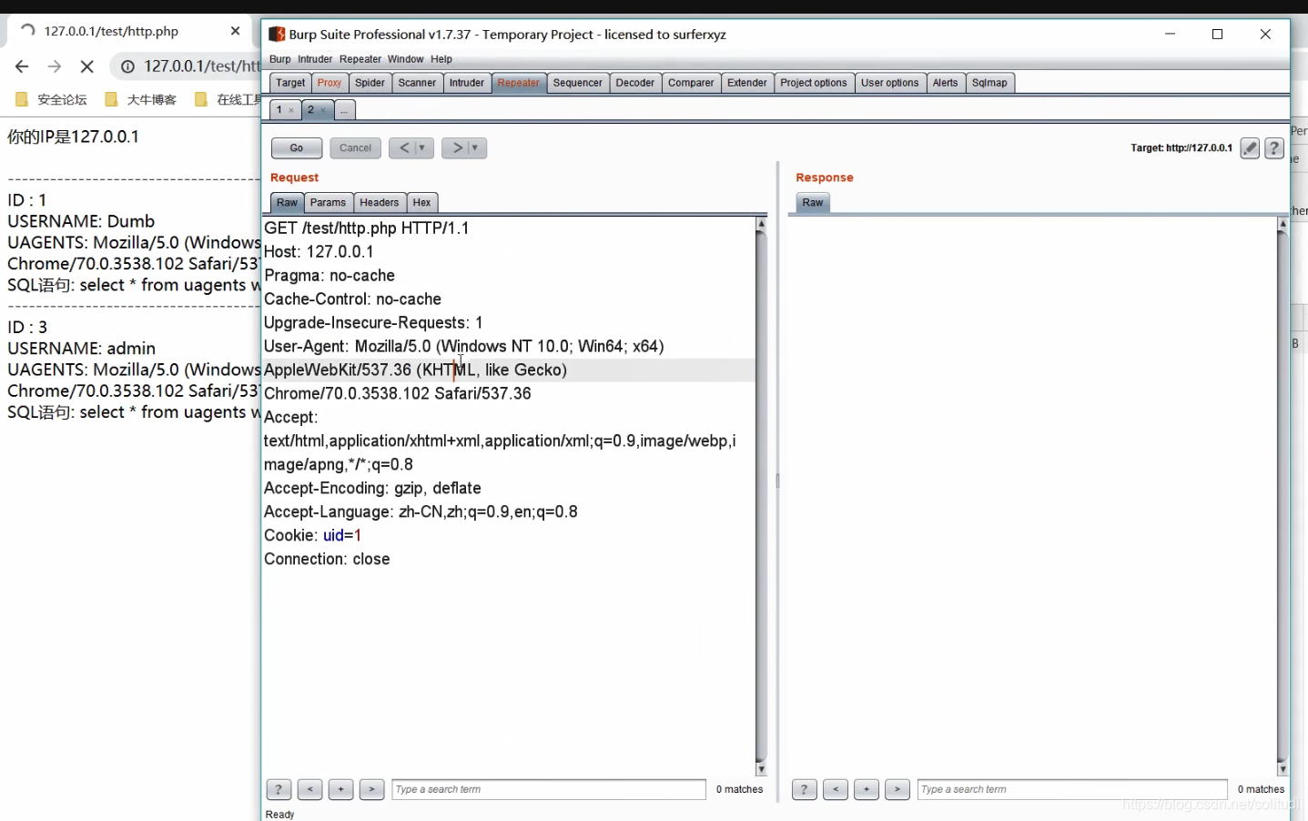The width and height of the screenshot is (1308, 821).
Task: Click the response search plus options button
Action: (x=867, y=789)
